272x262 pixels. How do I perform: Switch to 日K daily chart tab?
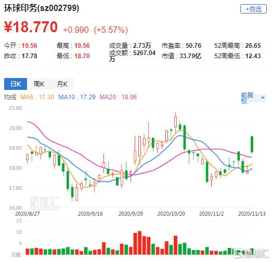coord(16,84)
